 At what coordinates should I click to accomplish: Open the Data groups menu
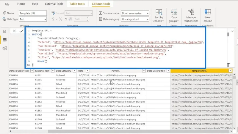pyautogui.click(x=174, y=16)
